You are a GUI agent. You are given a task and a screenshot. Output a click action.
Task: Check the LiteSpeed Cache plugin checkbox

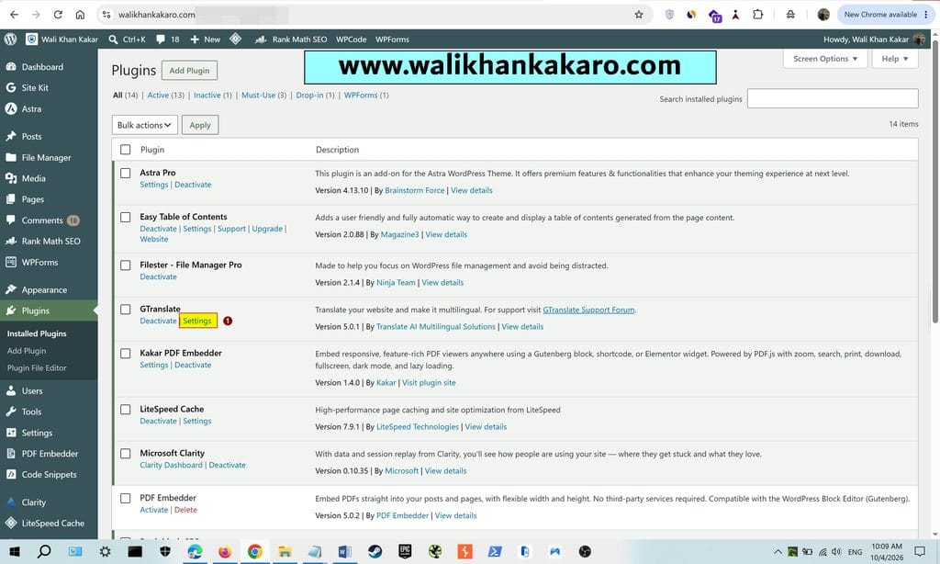tap(125, 409)
